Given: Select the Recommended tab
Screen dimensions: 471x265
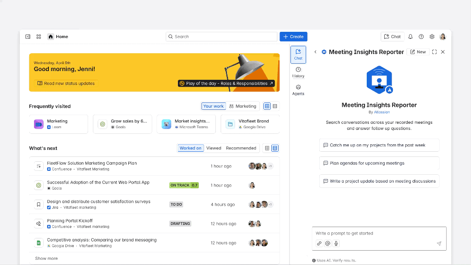Looking at the screenshot, I should click(x=241, y=148).
